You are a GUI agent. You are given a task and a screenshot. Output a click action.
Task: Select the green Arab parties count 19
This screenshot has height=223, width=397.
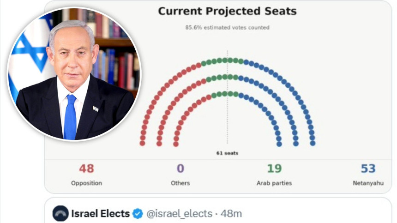[275, 169]
